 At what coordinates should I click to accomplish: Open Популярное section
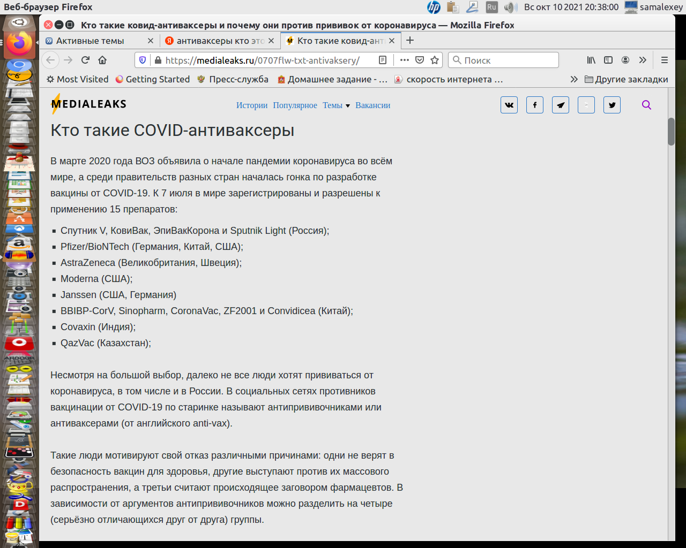coord(295,105)
